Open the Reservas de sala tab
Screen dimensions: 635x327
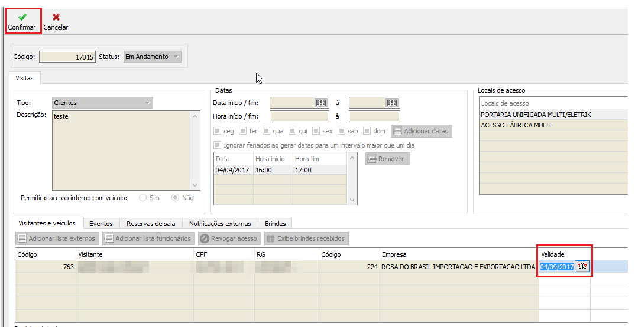151,224
